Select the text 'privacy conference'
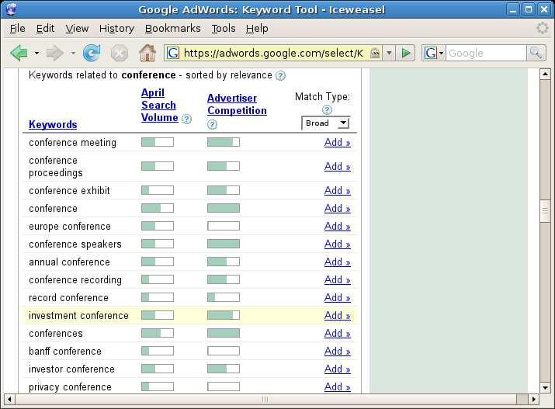Screen dimensions: 555x409 coord(70,387)
